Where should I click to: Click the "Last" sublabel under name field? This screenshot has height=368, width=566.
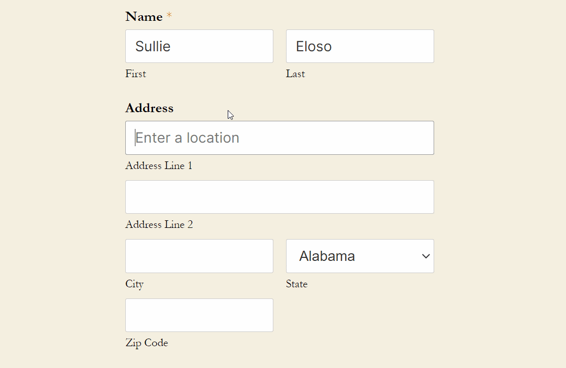tap(295, 74)
